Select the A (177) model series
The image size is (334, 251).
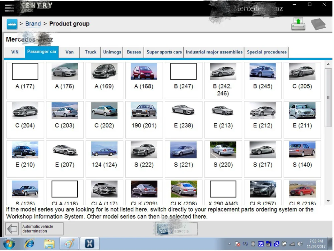pos(25,80)
